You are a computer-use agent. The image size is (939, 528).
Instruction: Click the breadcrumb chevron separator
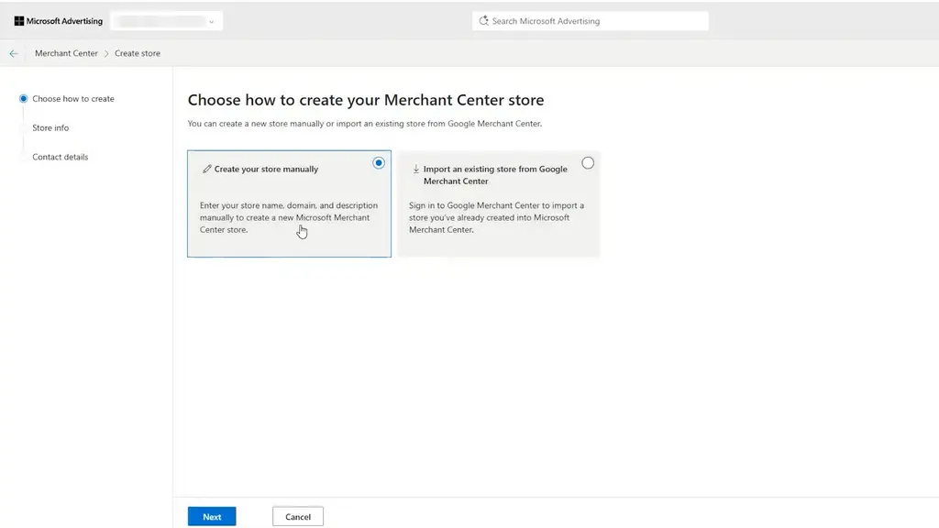106,53
